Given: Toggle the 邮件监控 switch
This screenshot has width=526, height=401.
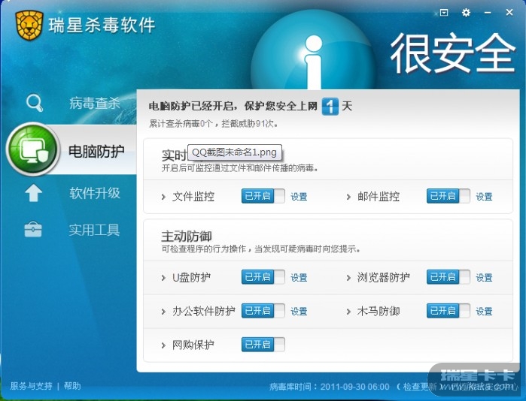Looking at the screenshot, I should [x=448, y=196].
